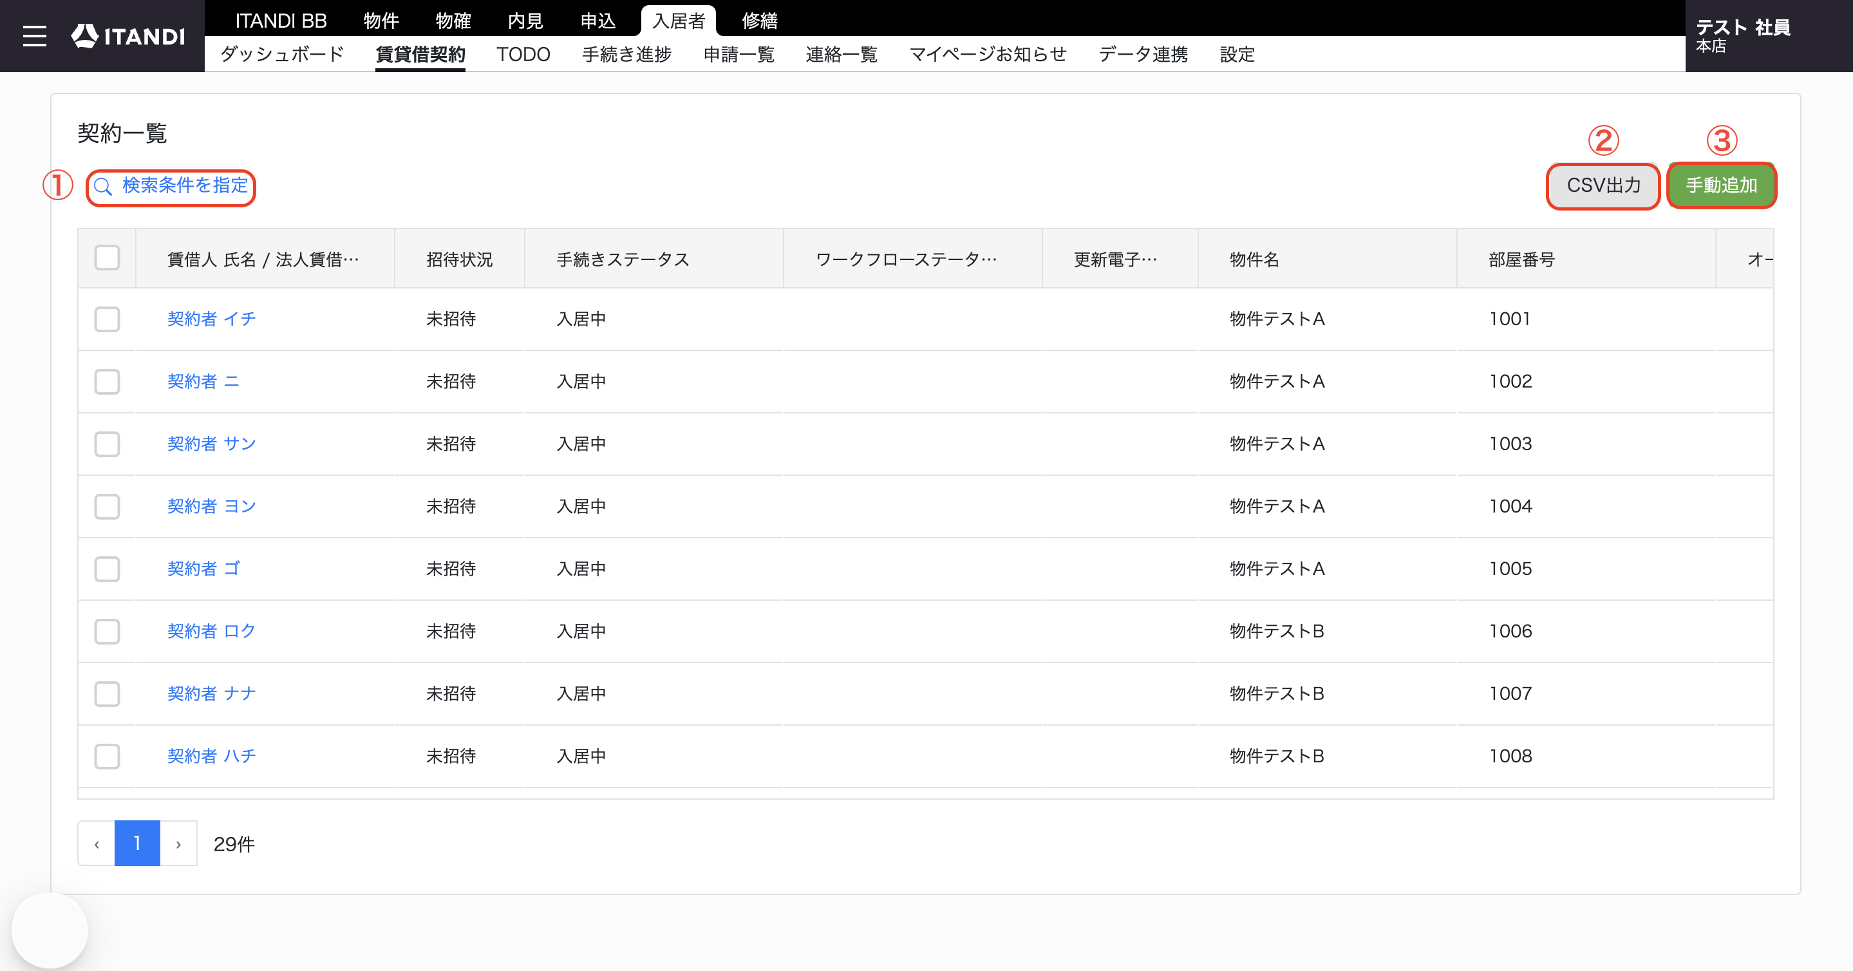Tick the select-all header checkbox
1853x971 pixels.
107,258
